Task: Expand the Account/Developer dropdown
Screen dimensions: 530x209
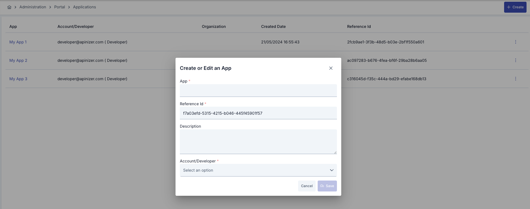Action: (258, 170)
